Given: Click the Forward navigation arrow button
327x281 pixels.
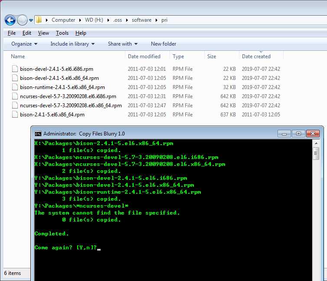Looking at the screenshot, I should pyautogui.click(x=22, y=20).
